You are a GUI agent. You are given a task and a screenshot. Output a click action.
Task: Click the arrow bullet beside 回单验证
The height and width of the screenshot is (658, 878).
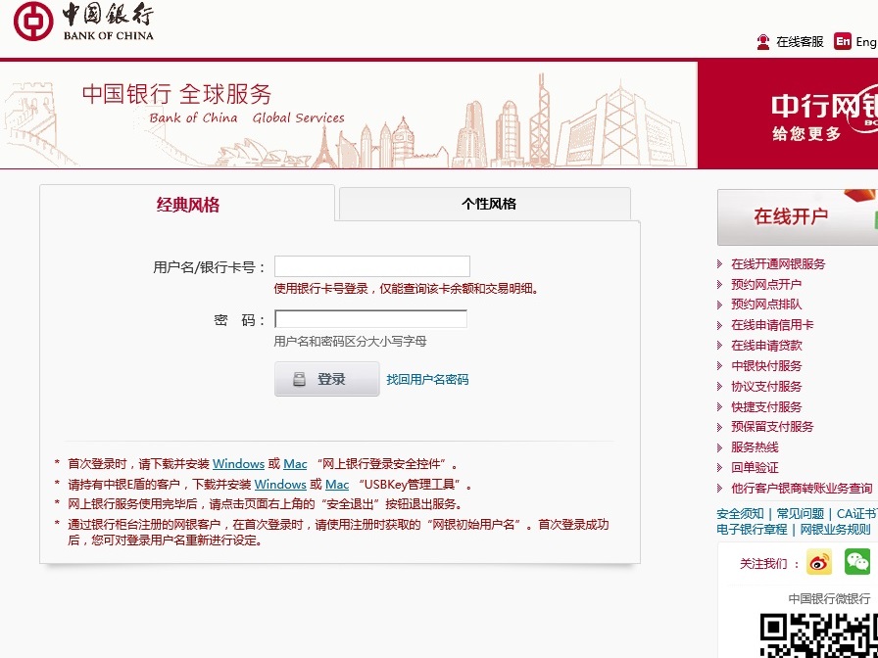pyautogui.click(x=719, y=467)
